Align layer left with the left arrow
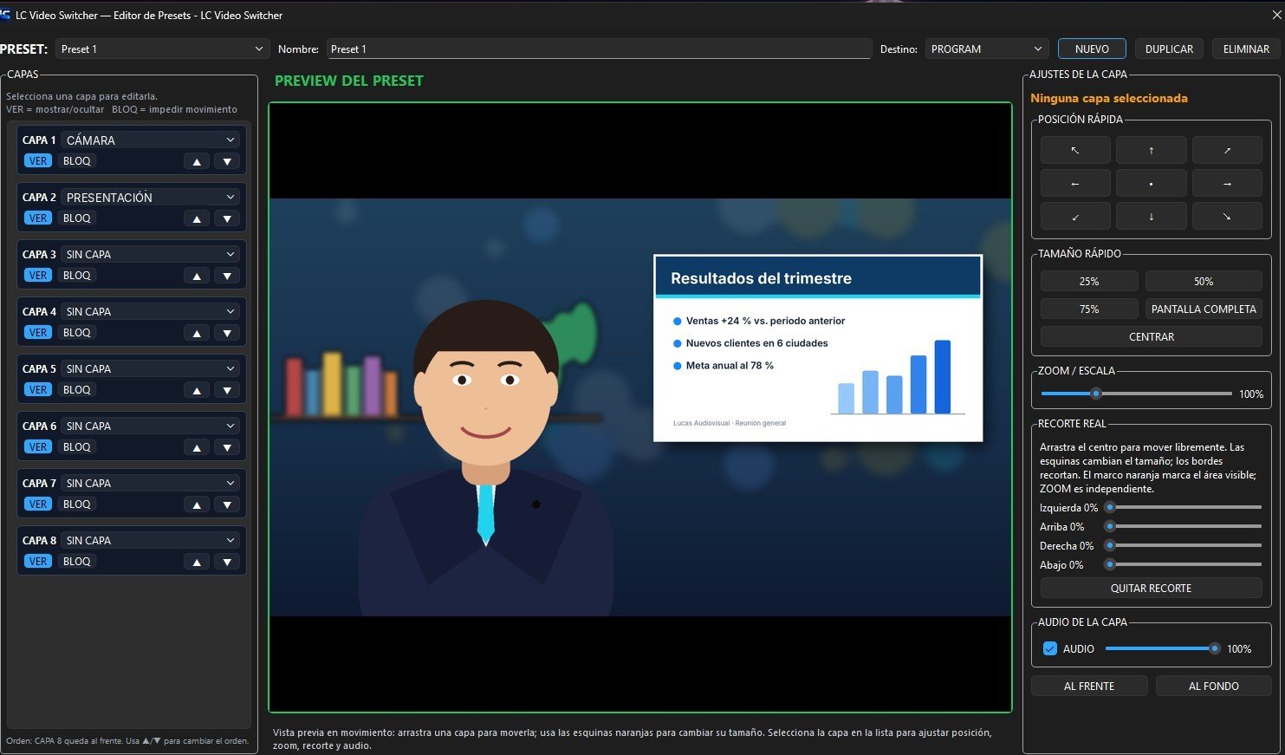Screen dimensions: 1285x755 (x=1075, y=184)
